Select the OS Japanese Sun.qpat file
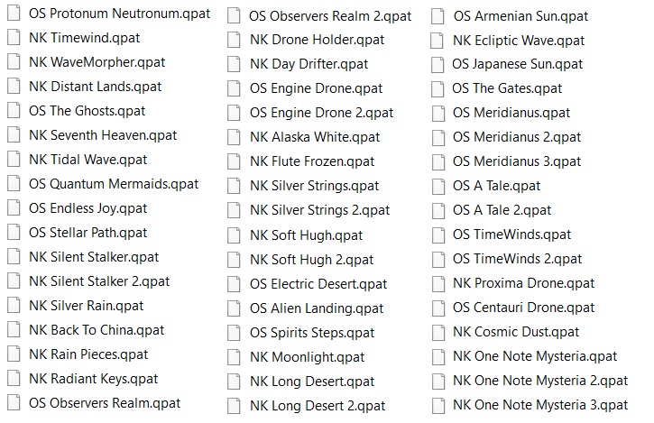 (x=517, y=64)
